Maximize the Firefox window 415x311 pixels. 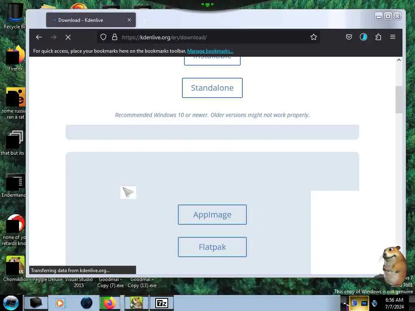tap(388, 16)
